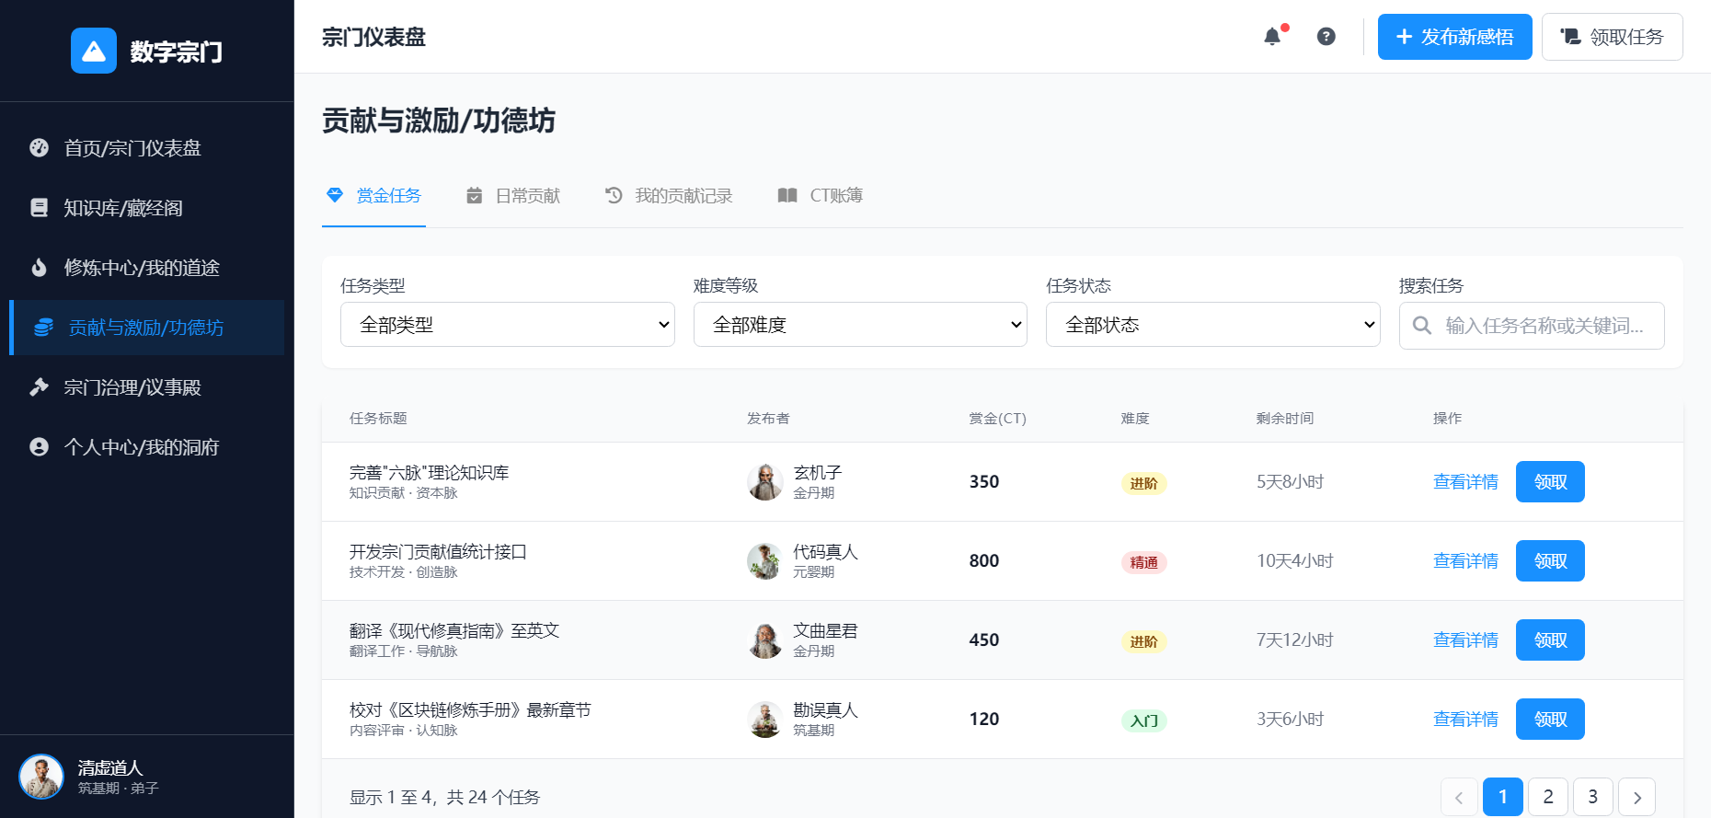
Task: Click the 7天12小时 remaining time
Action: tap(1294, 640)
